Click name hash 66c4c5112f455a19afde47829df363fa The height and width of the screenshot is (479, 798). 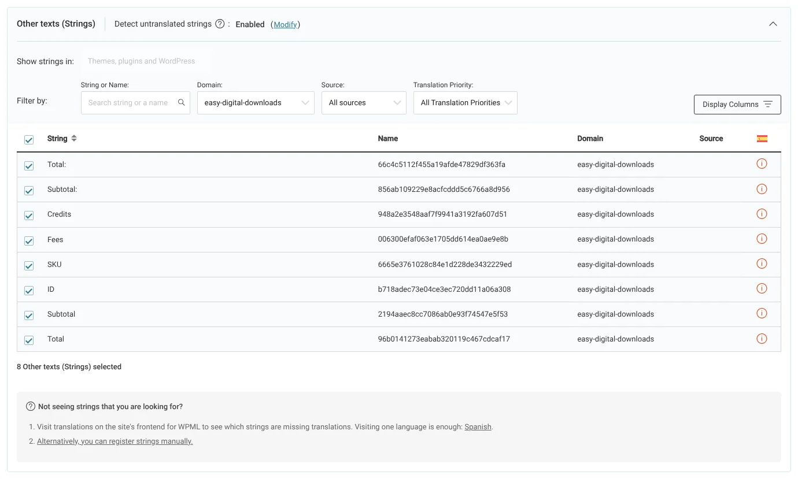click(x=442, y=165)
